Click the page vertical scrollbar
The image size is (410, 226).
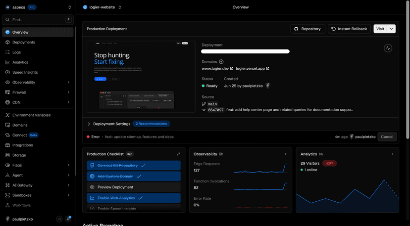(408, 70)
